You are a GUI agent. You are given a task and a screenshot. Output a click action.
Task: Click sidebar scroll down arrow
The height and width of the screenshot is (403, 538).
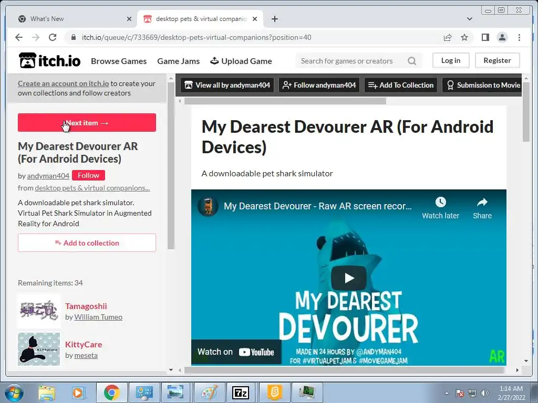click(x=171, y=370)
